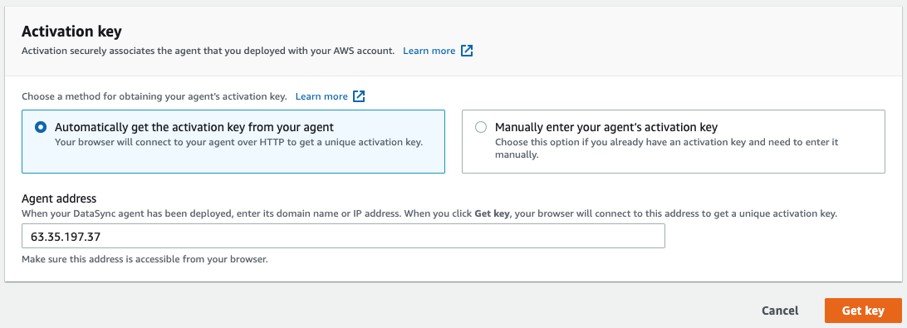Cancel the agent activation
Image resolution: width=907 pixels, height=328 pixels.
[x=780, y=311]
